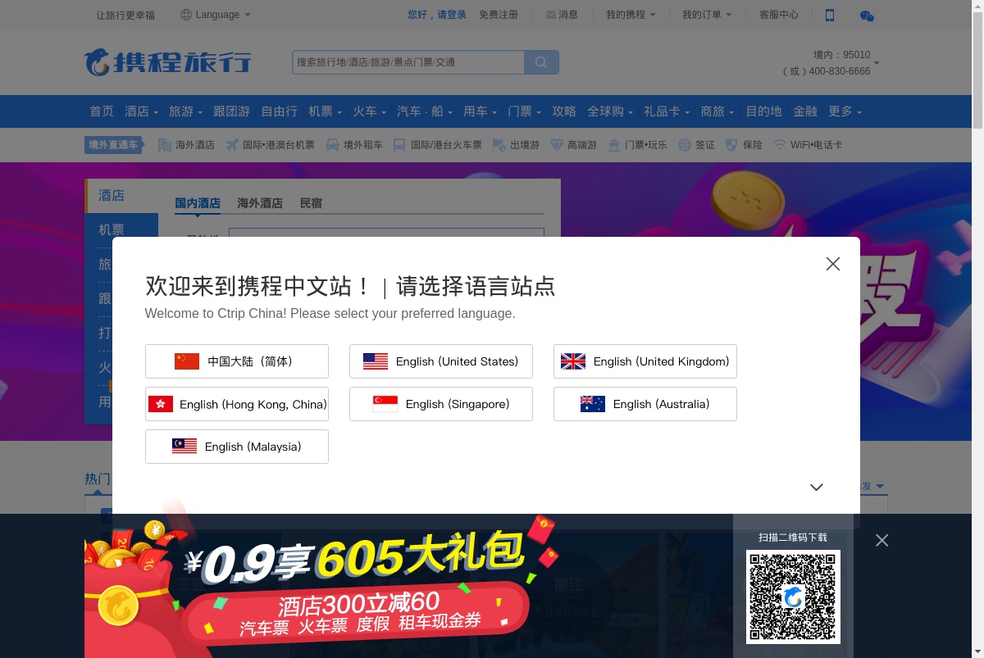The width and height of the screenshot is (984, 658).
Task: Select 酒店 in the left search sidebar
Action: click(x=121, y=196)
